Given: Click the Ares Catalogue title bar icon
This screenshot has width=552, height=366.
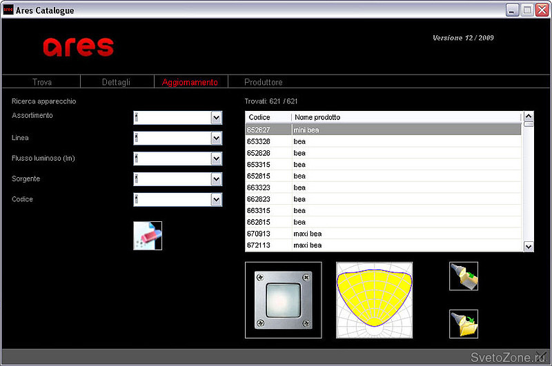Looking at the screenshot, I should point(8,10).
